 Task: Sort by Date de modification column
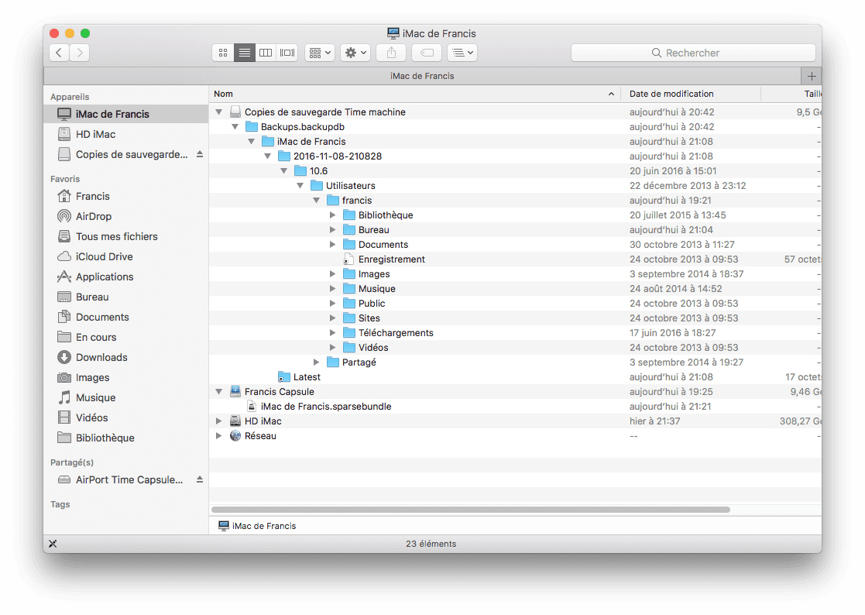[x=691, y=94]
